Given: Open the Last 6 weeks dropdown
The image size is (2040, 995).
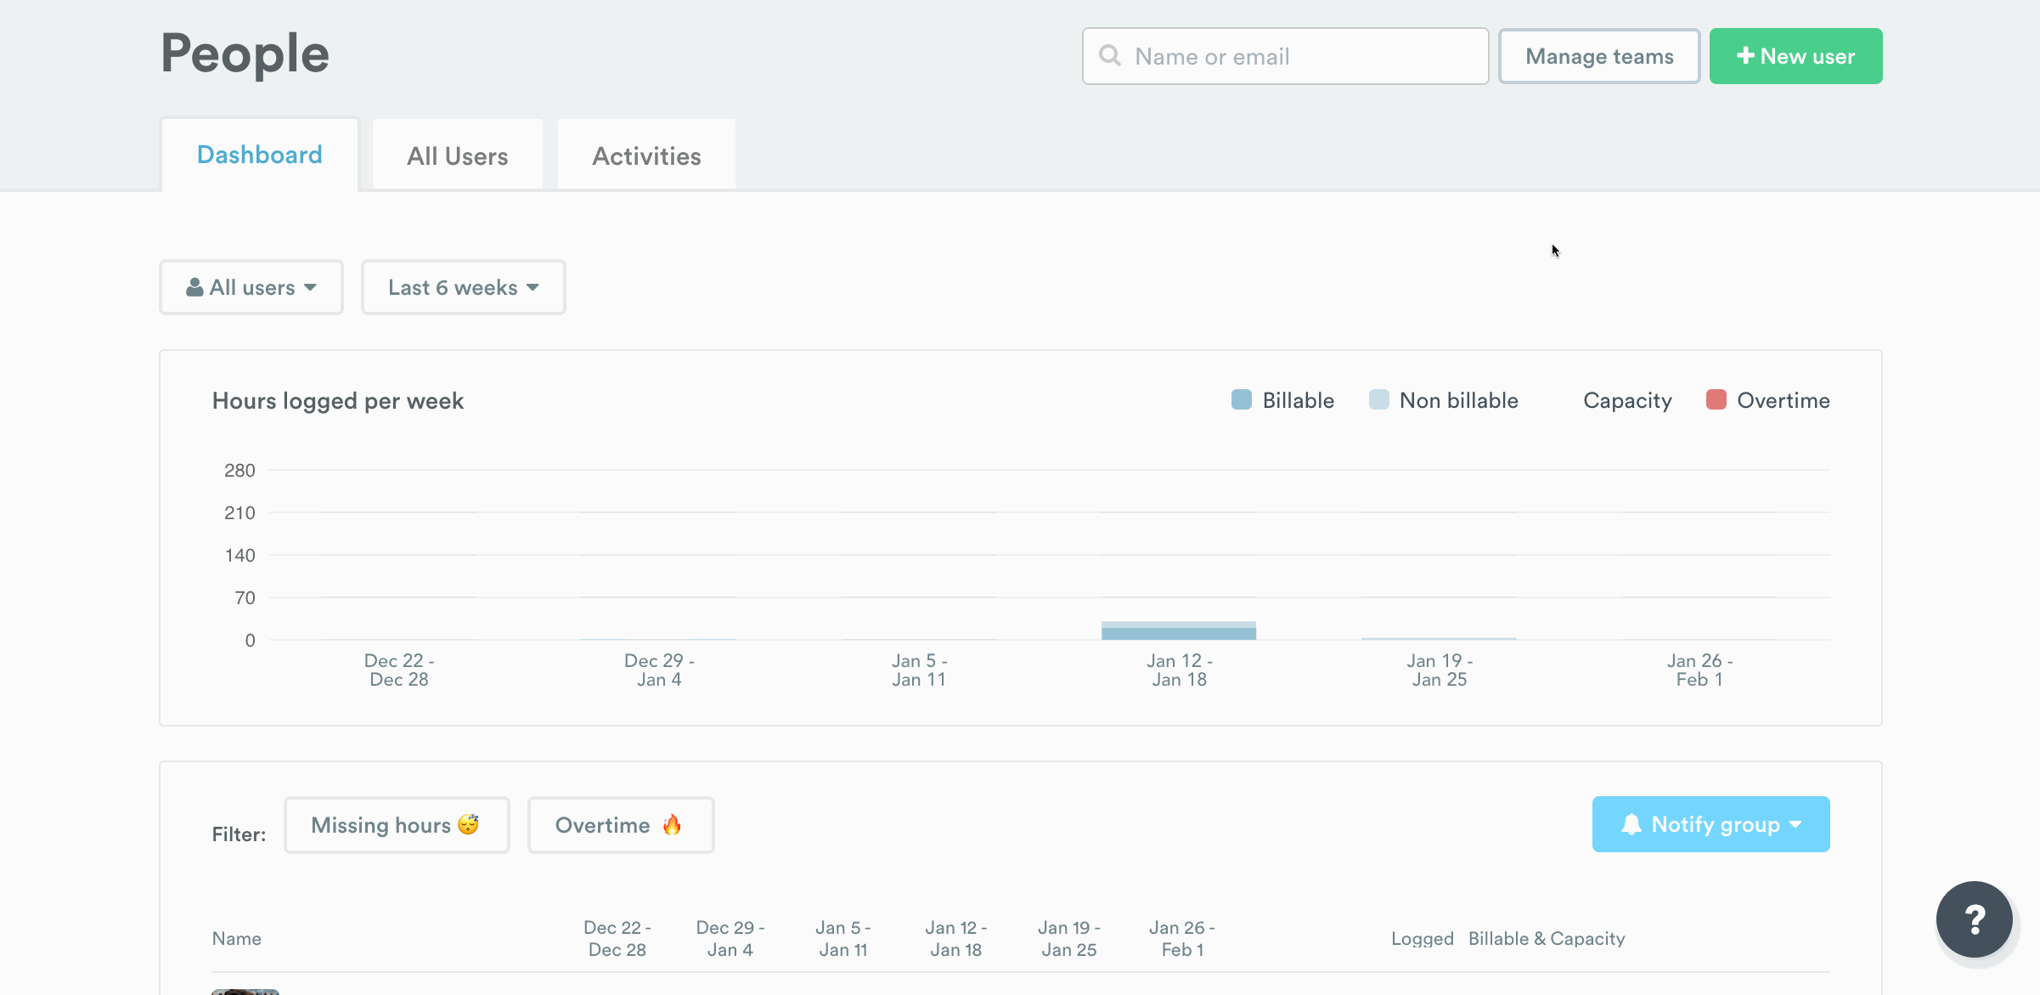Looking at the screenshot, I should point(463,287).
